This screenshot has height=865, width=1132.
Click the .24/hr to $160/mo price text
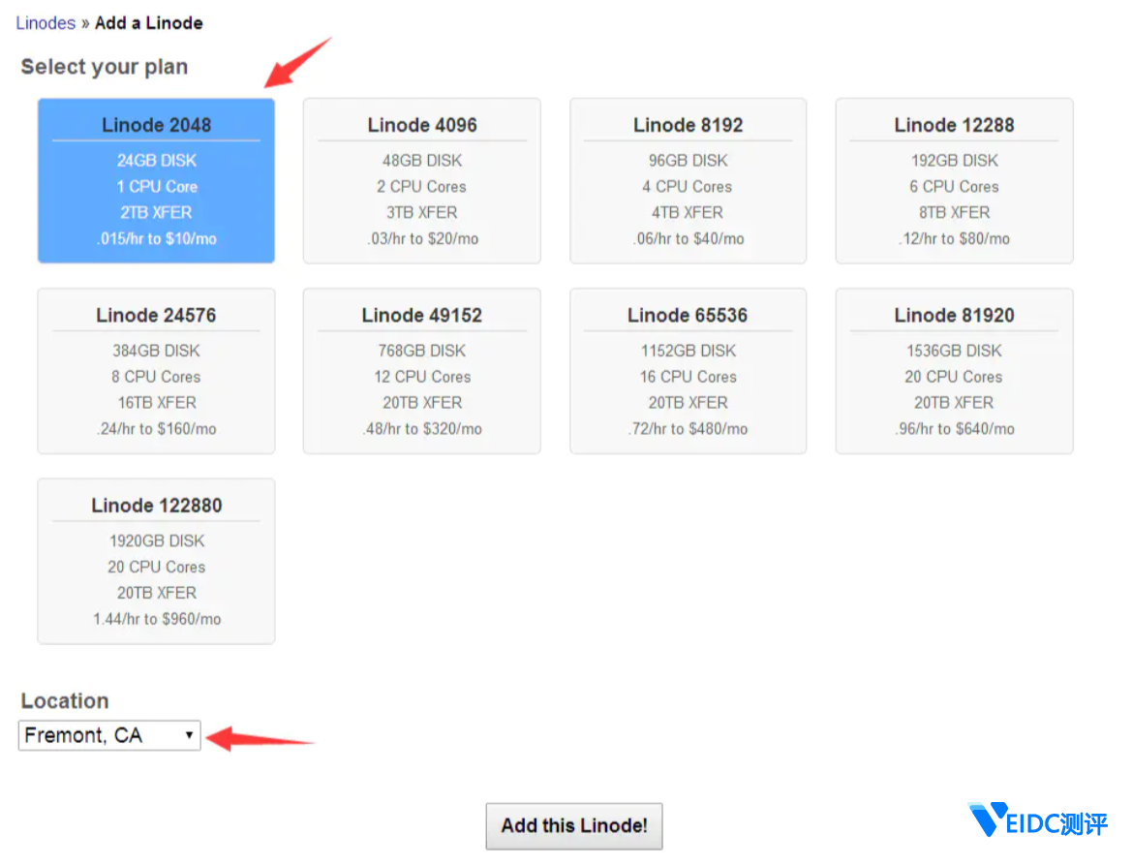click(157, 429)
